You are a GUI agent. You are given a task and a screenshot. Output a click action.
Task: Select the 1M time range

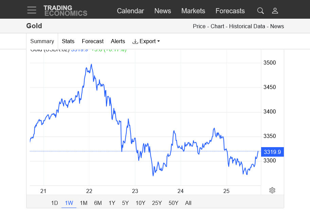(84, 203)
